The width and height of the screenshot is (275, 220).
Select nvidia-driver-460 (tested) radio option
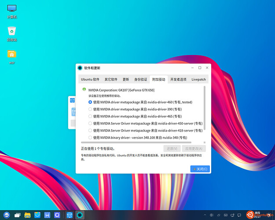pyautogui.click(x=90, y=102)
